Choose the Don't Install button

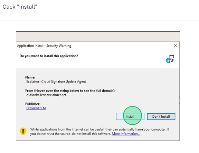161,116
